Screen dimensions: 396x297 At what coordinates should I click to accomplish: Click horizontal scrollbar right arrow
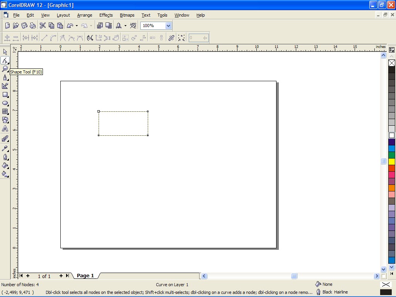(x=377, y=276)
